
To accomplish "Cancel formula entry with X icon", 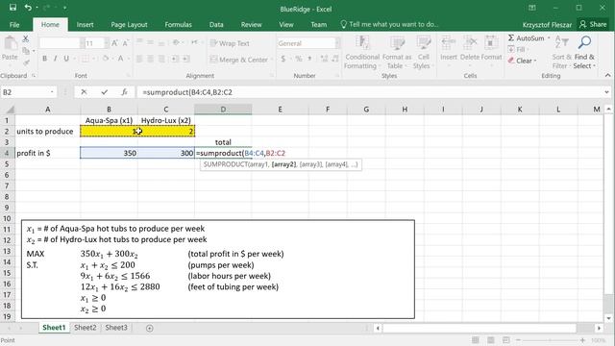I will pos(84,92).
